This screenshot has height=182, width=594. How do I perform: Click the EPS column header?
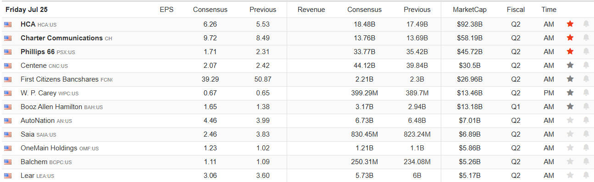click(167, 10)
